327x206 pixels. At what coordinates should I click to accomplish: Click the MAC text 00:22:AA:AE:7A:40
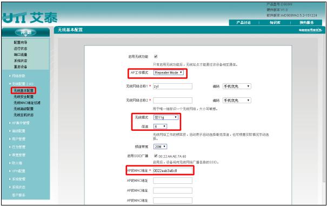click(172, 156)
